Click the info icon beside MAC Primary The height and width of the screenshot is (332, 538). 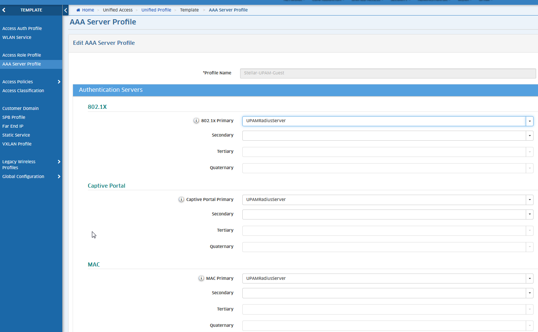[x=201, y=278]
